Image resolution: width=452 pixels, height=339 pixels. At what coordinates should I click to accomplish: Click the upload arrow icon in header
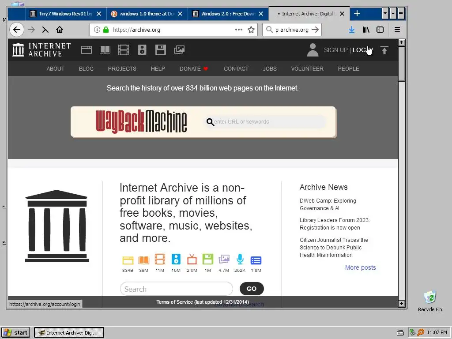tap(384, 50)
